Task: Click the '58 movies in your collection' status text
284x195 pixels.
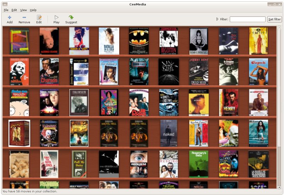Action: [29, 191]
